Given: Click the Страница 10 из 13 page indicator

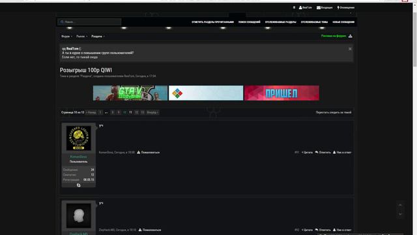Looking at the screenshot, I should point(72,112).
